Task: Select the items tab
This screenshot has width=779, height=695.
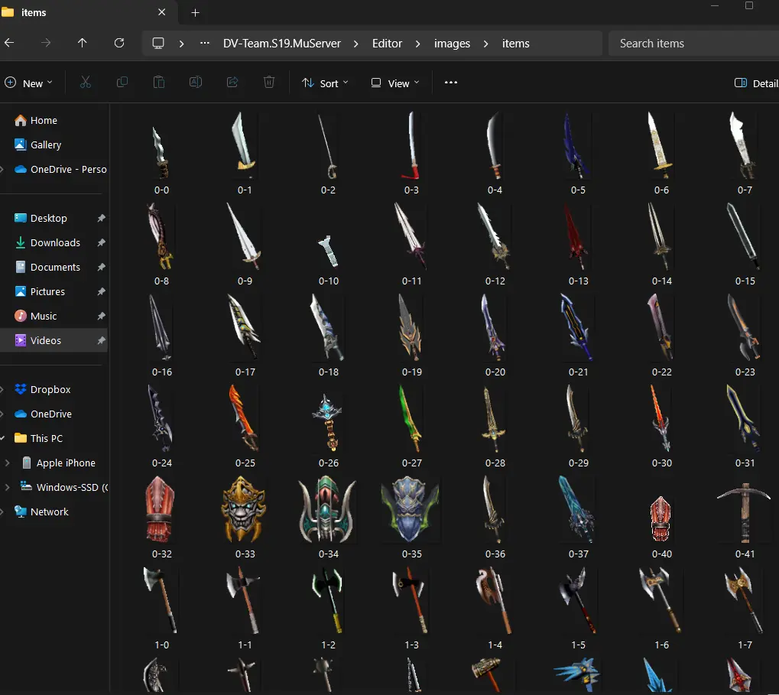Action: coord(89,12)
